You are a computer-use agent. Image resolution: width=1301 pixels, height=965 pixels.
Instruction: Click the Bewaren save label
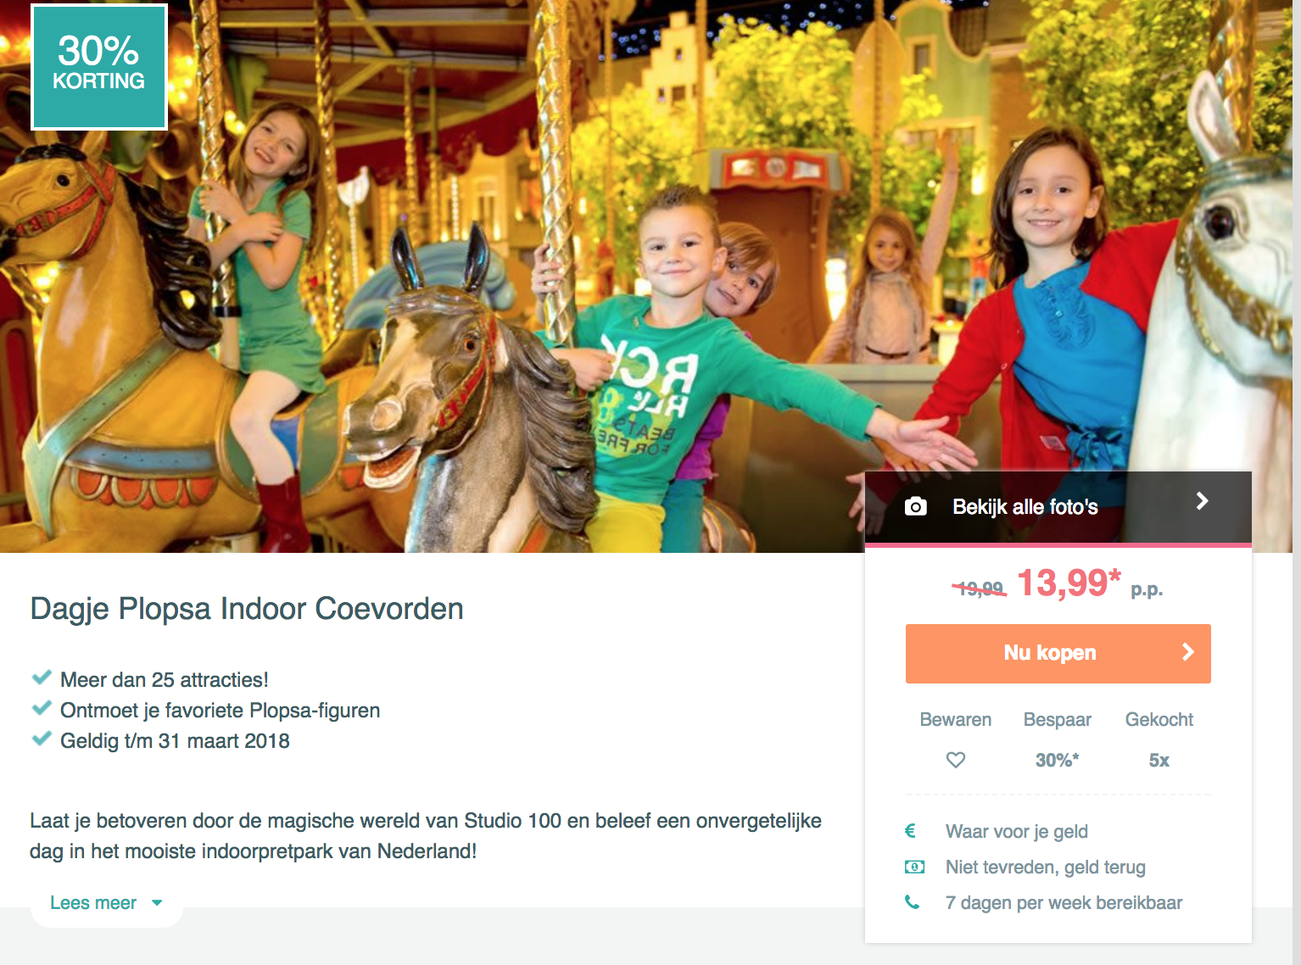tap(956, 720)
